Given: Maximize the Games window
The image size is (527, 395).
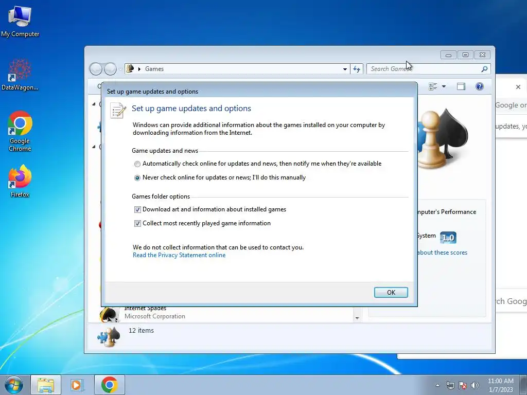Looking at the screenshot, I should [465, 55].
